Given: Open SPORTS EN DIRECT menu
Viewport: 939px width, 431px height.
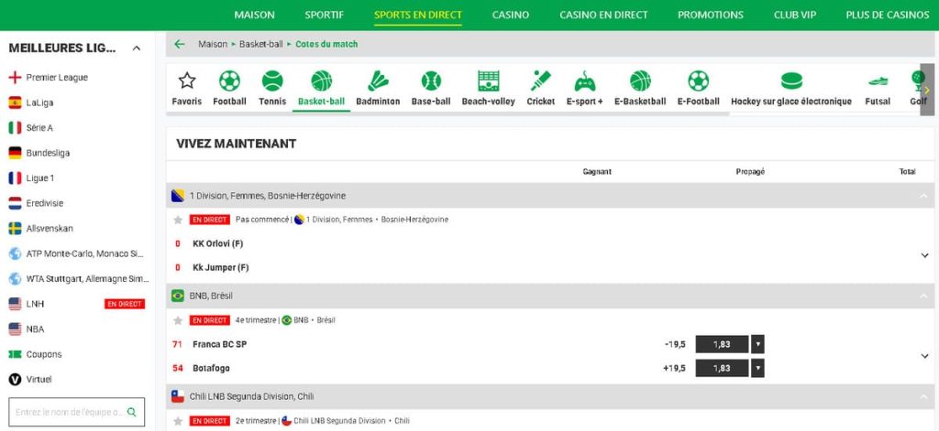Looking at the screenshot, I should [x=418, y=15].
